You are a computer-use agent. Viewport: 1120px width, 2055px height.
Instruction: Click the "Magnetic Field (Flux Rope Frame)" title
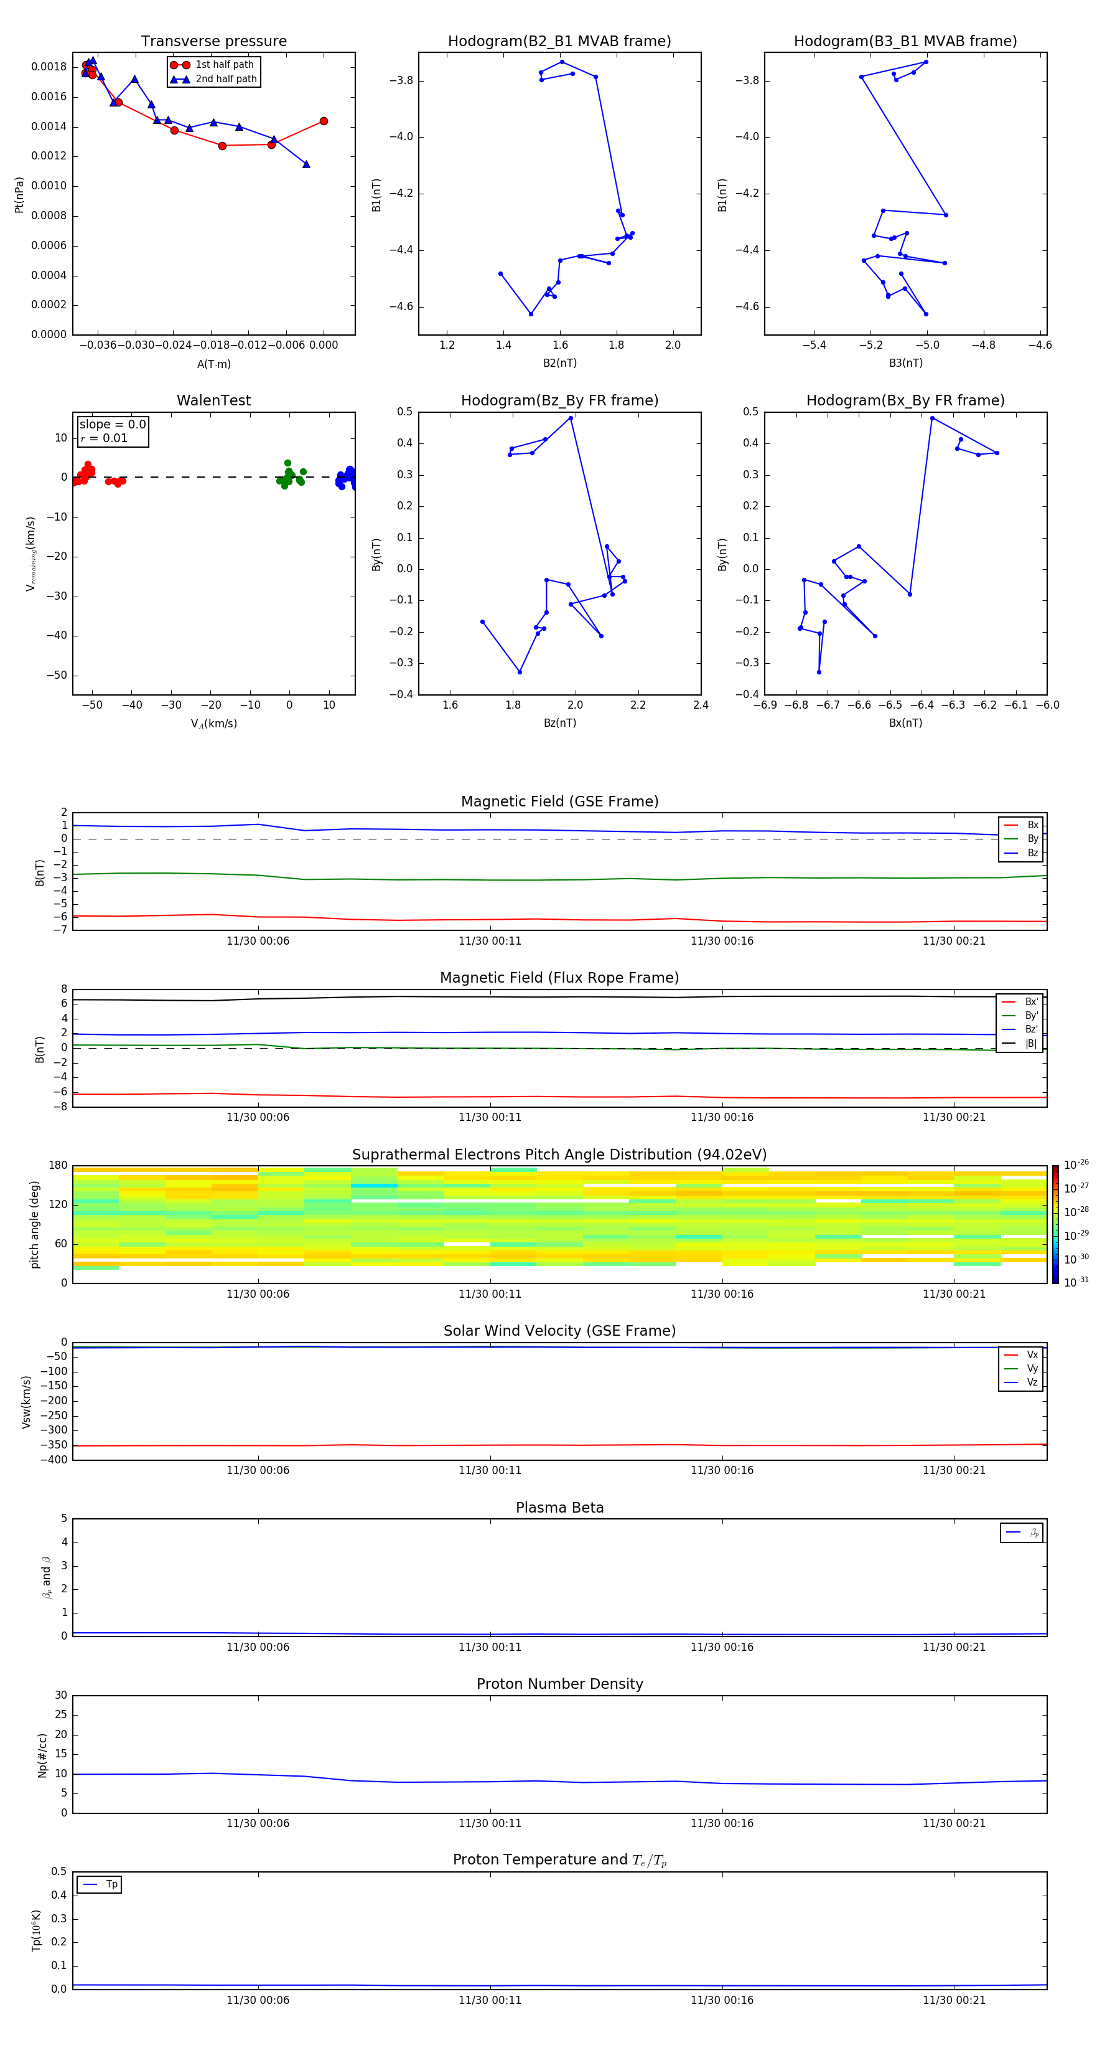tap(559, 978)
